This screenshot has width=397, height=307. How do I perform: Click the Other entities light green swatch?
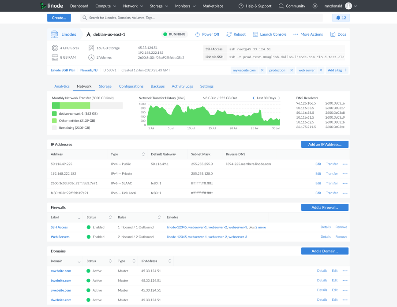[54, 120]
